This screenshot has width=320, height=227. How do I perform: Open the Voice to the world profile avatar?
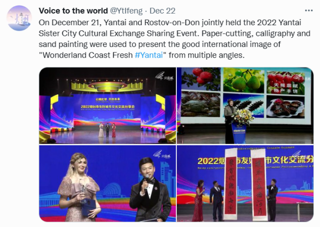pos(19,18)
